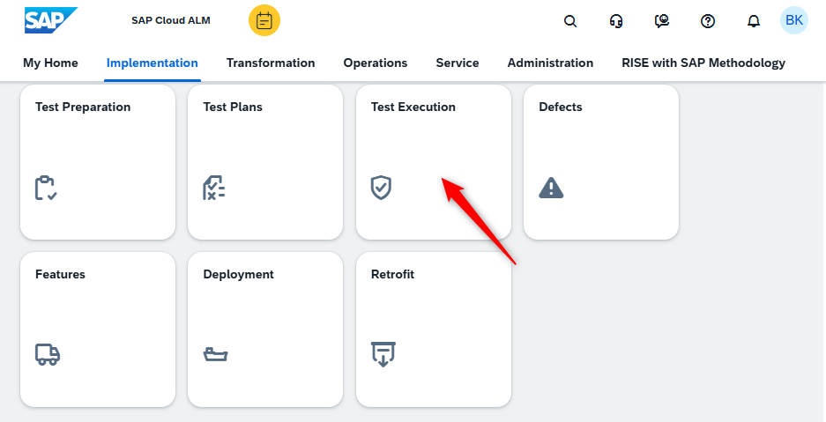826x422 pixels.
Task: Open the notifications bell icon
Action: pyautogui.click(x=754, y=21)
